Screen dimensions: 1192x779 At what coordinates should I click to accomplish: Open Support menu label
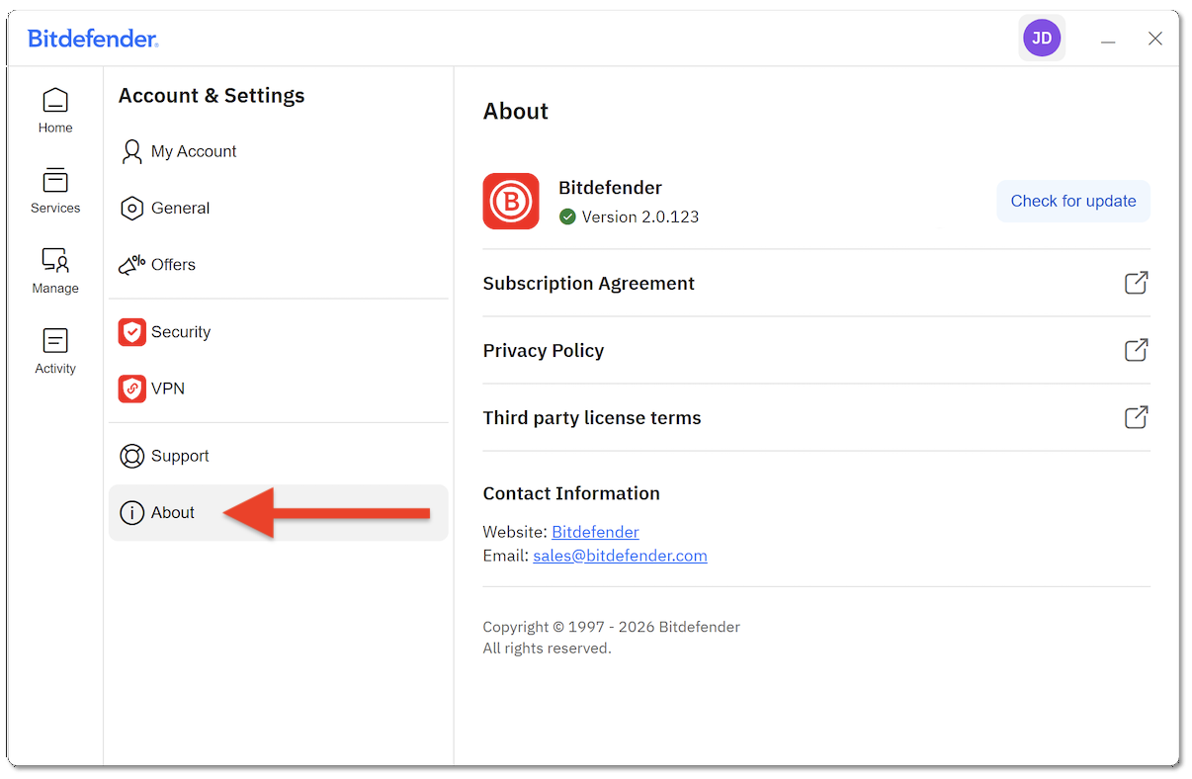pos(180,456)
